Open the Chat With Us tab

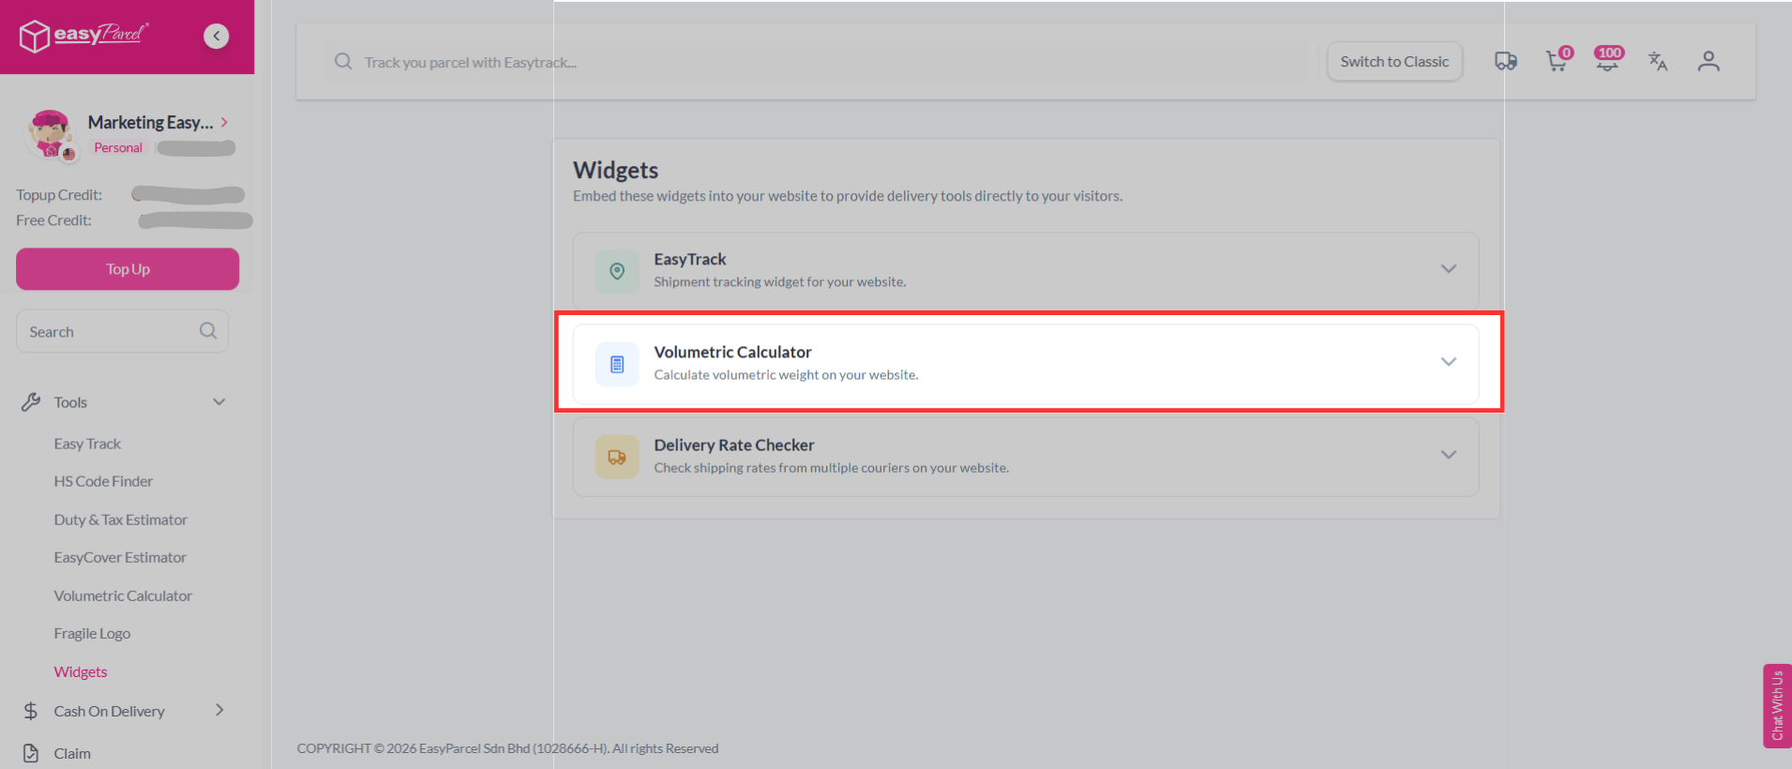click(1777, 705)
